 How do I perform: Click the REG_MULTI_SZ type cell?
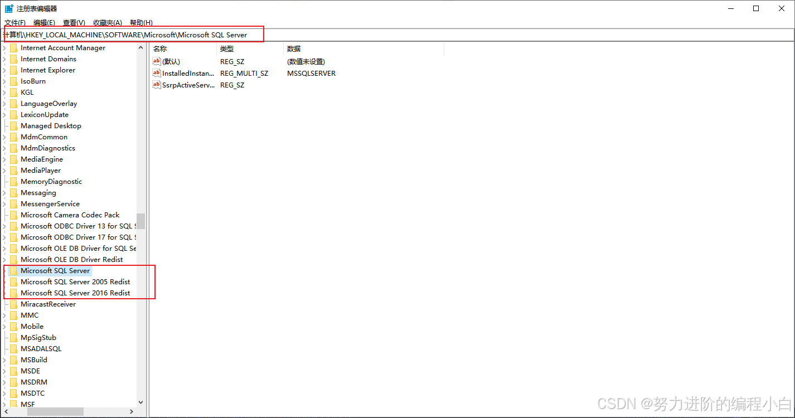tap(244, 73)
